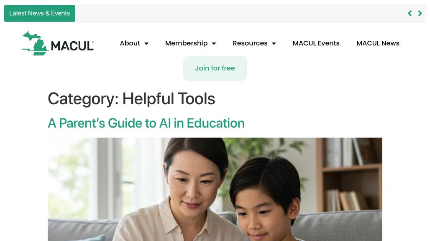Click the next news arrow icon
The width and height of the screenshot is (430, 241).
pyautogui.click(x=420, y=13)
